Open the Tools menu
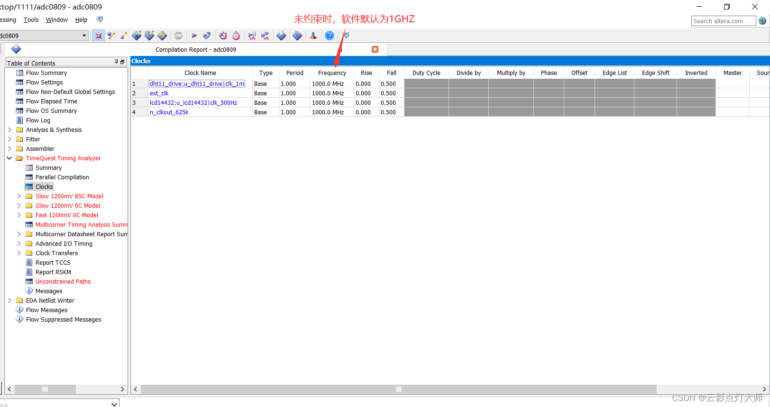This screenshot has width=770, height=407. (31, 20)
